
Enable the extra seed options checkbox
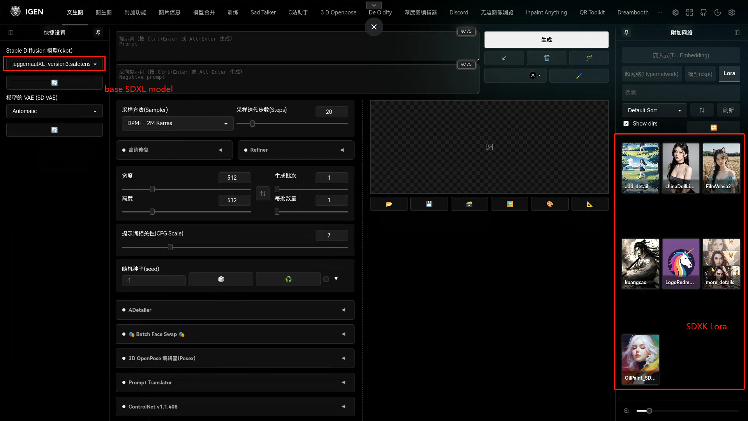pos(326,279)
